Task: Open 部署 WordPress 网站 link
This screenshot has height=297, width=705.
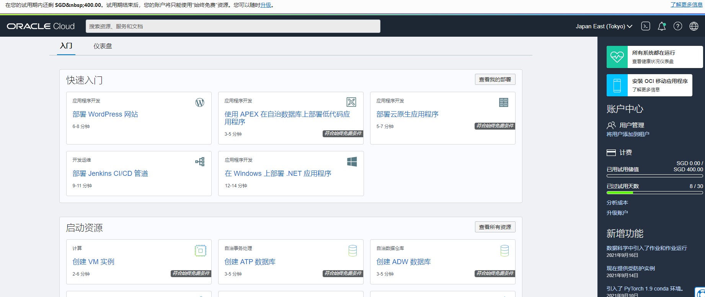Action: (105, 114)
